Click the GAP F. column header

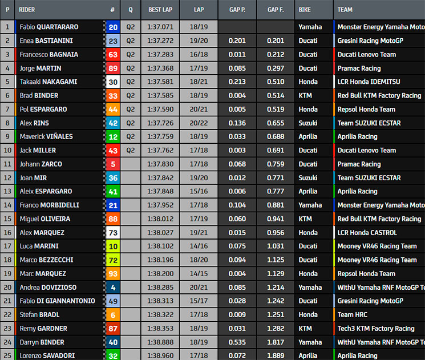276,10
